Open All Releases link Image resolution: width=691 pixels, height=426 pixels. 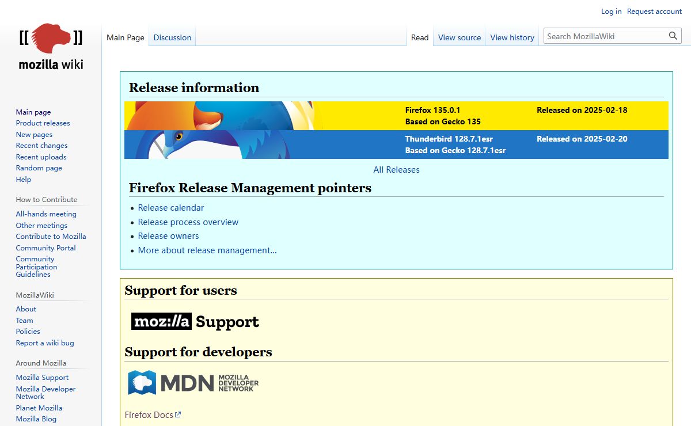(x=396, y=170)
